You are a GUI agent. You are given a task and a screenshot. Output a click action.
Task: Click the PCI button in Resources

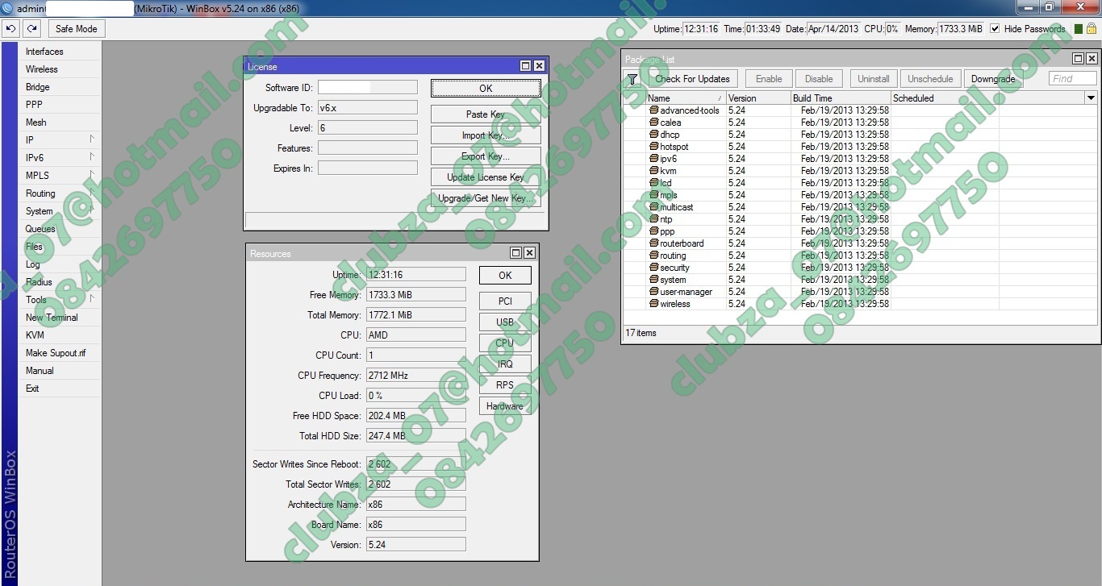click(505, 301)
